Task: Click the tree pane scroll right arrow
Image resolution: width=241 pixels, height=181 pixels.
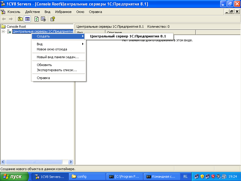Action: click(70, 162)
